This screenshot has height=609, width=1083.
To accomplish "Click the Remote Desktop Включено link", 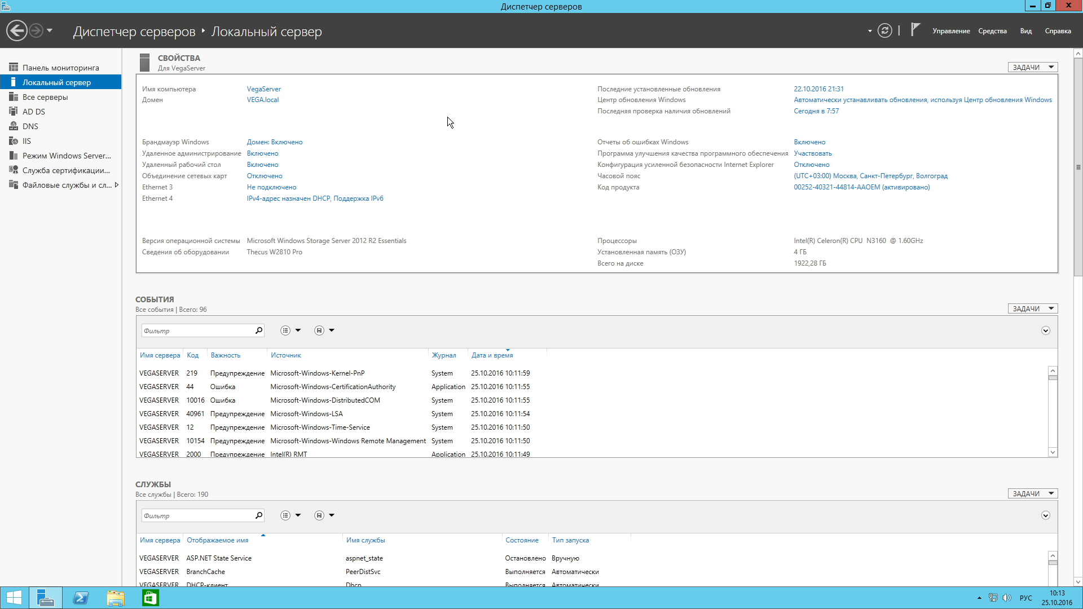I will tap(262, 165).
